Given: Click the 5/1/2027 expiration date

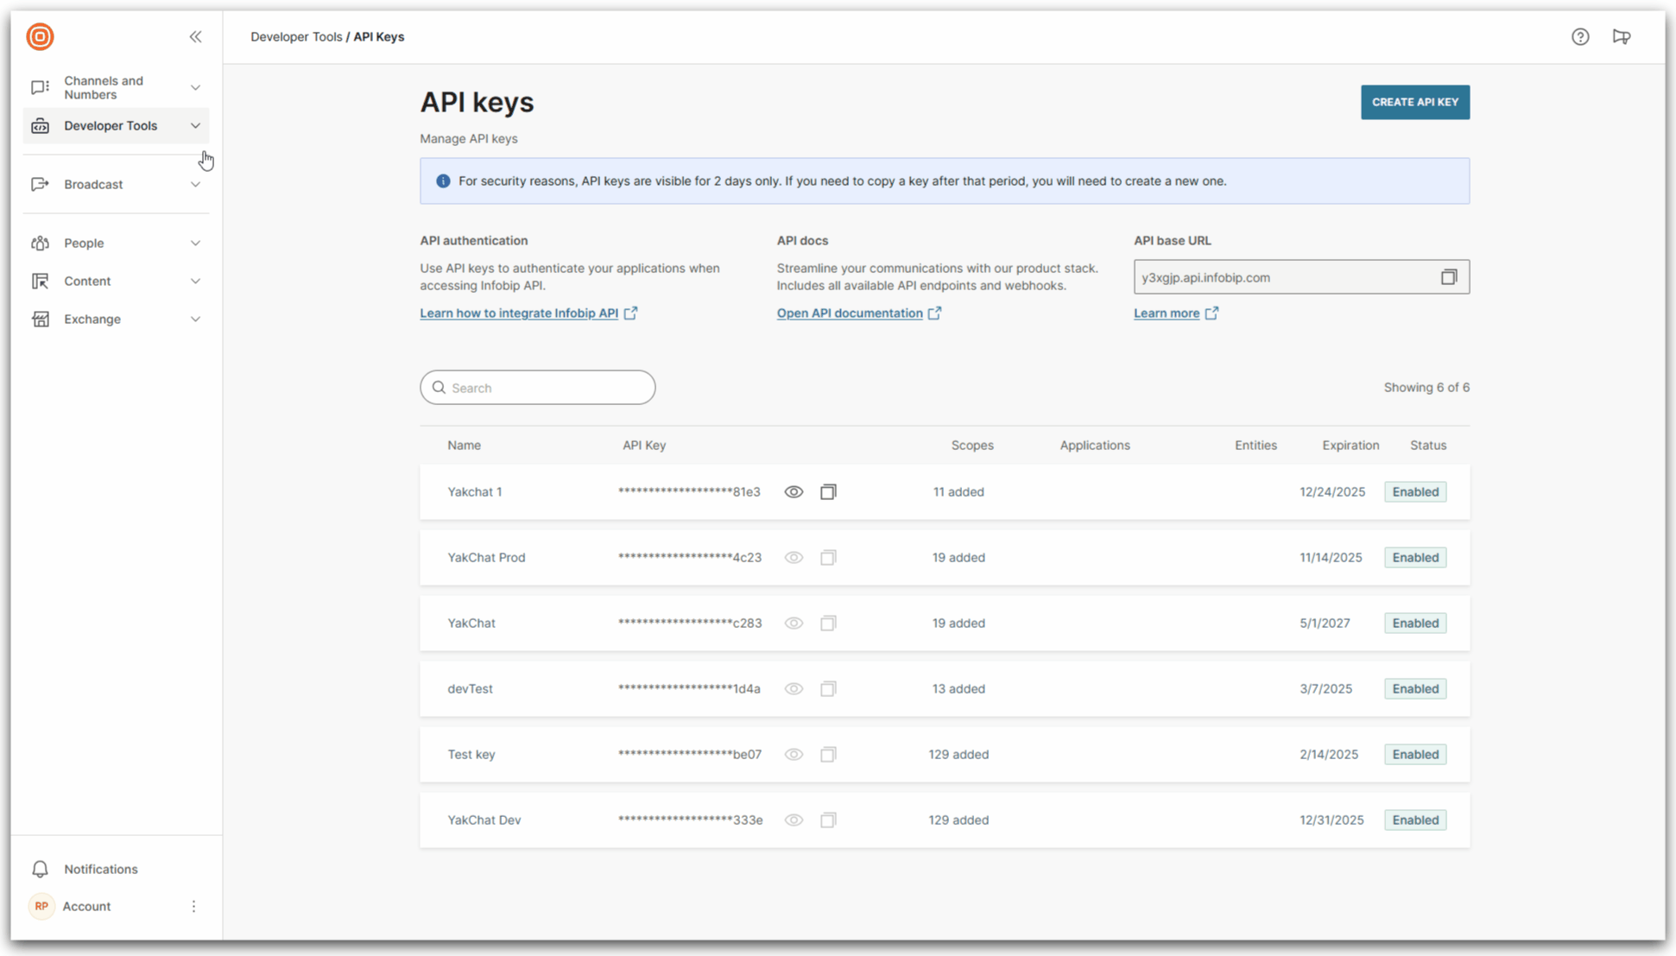Looking at the screenshot, I should click(1325, 623).
